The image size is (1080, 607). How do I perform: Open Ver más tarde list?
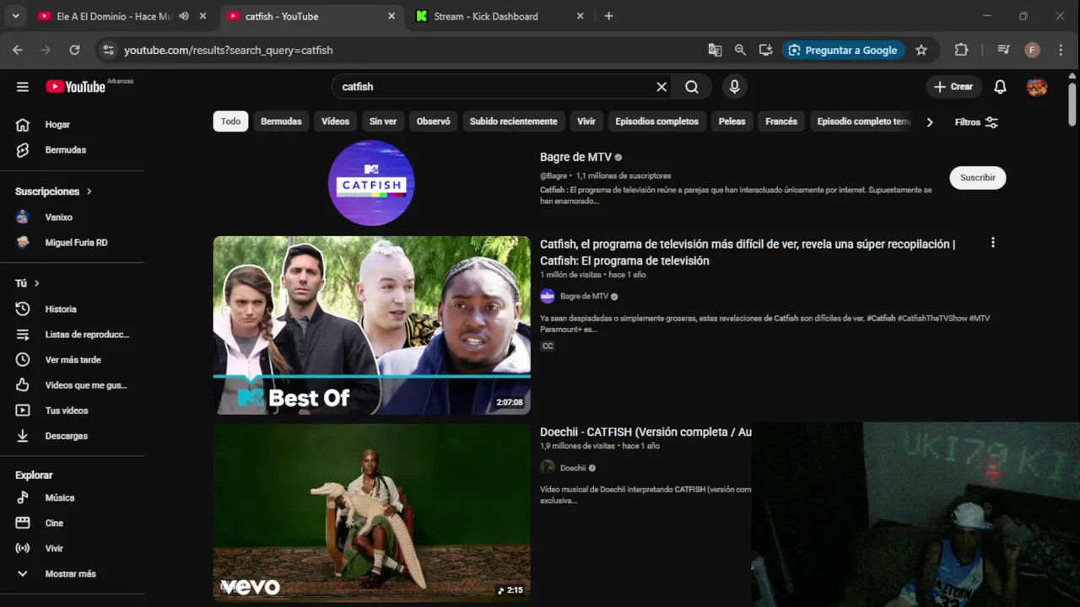coord(72,360)
